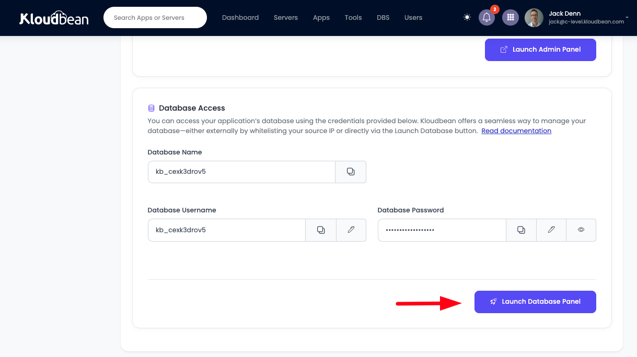Launch the Database Panel
The height and width of the screenshot is (357, 637).
coord(535,302)
